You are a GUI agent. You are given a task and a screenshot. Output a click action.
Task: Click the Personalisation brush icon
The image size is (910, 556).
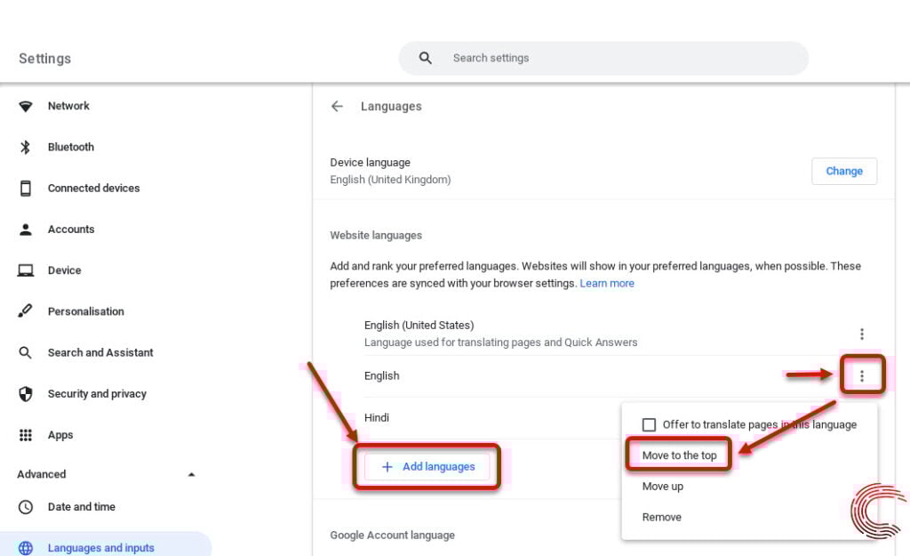pos(26,311)
